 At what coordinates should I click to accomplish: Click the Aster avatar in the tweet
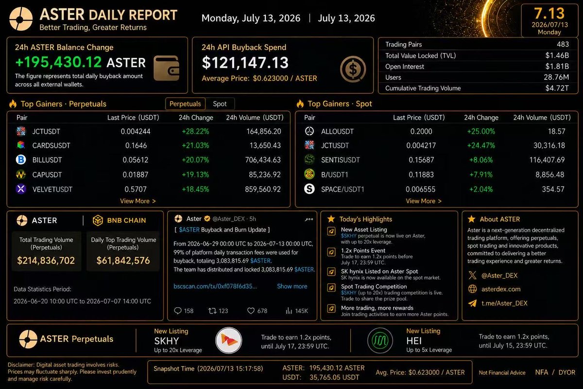pos(178,218)
